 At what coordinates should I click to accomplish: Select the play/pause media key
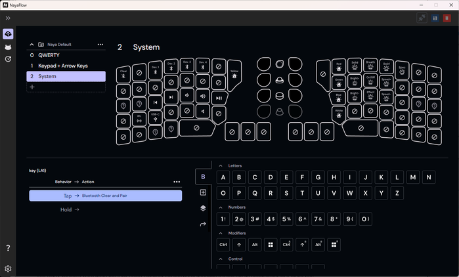(x=219, y=98)
